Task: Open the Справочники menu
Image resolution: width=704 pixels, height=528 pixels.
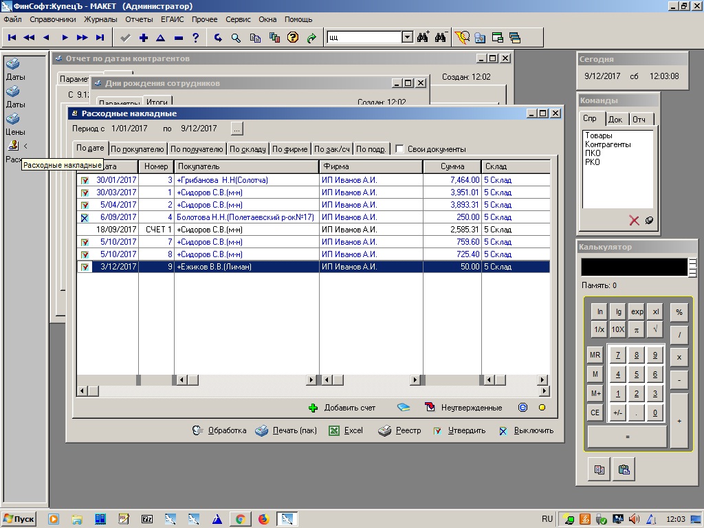Action: point(53,19)
